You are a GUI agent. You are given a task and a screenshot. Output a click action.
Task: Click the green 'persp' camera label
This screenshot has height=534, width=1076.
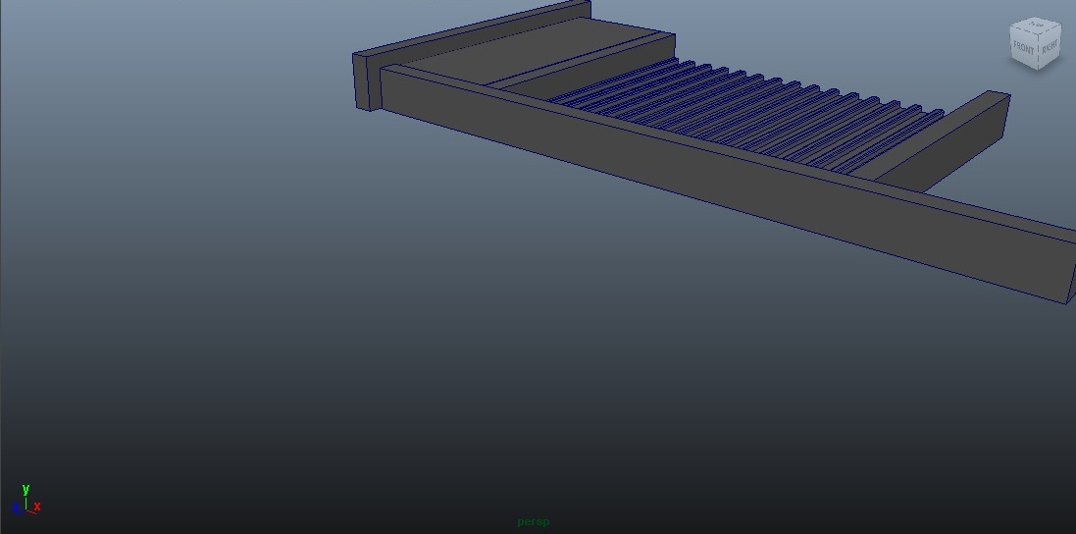(534, 521)
